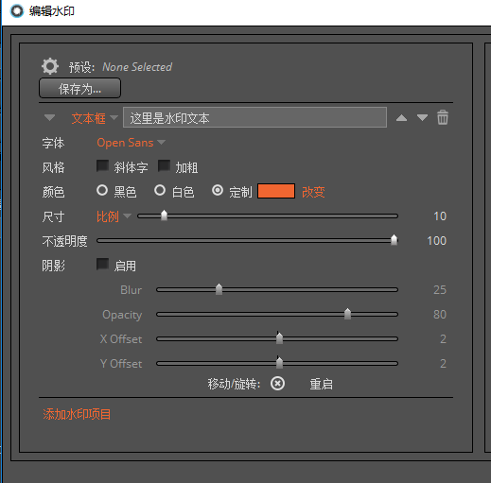This screenshot has height=483, width=491.
Task: Enable the 加粗 bold checkbox
Action: pyautogui.click(x=164, y=166)
